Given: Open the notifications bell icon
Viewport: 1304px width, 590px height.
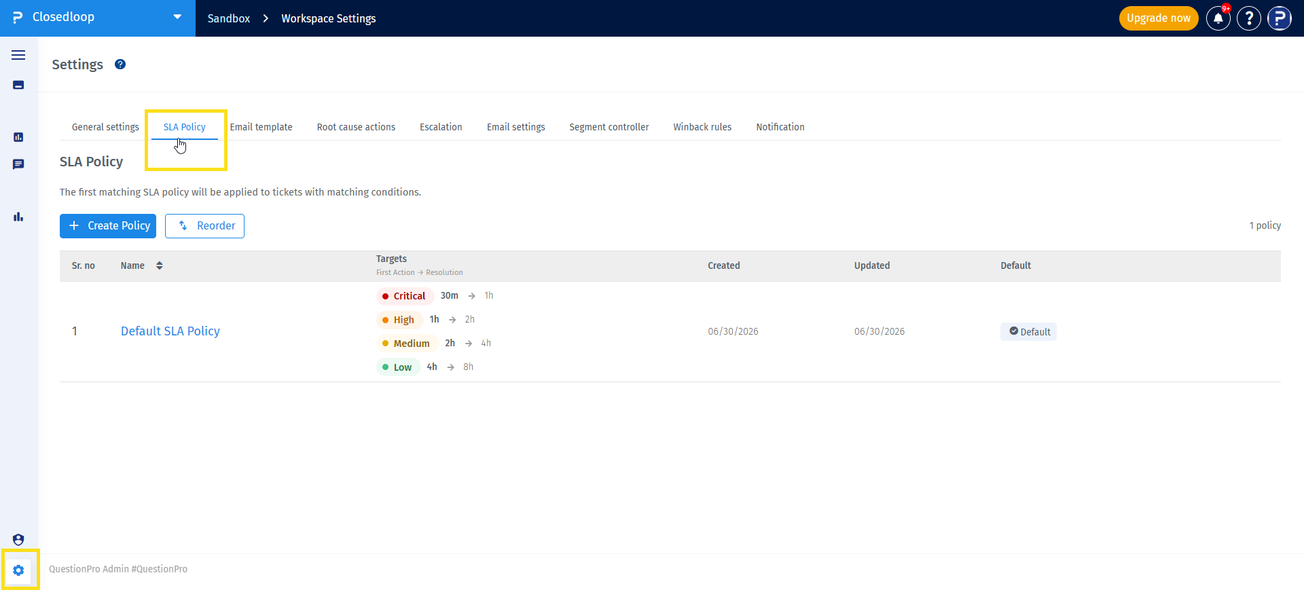Looking at the screenshot, I should click(x=1218, y=18).
